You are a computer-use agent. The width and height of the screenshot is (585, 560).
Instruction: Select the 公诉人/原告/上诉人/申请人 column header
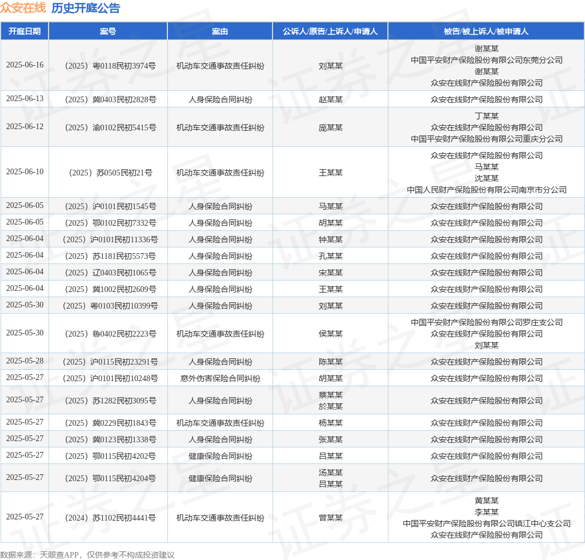point(330,31)
